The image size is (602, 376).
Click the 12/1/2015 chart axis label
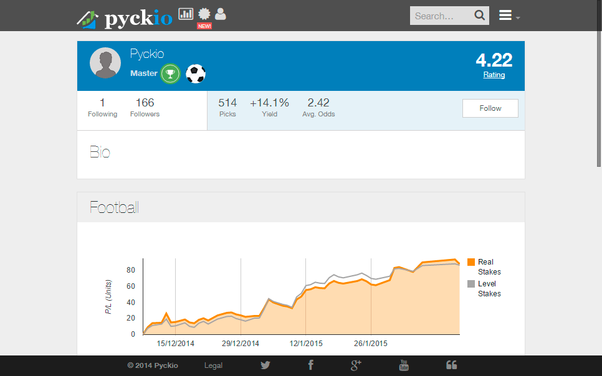tap(306, 344)
